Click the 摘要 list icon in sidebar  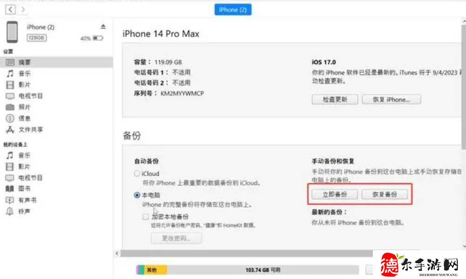(10, 62)
